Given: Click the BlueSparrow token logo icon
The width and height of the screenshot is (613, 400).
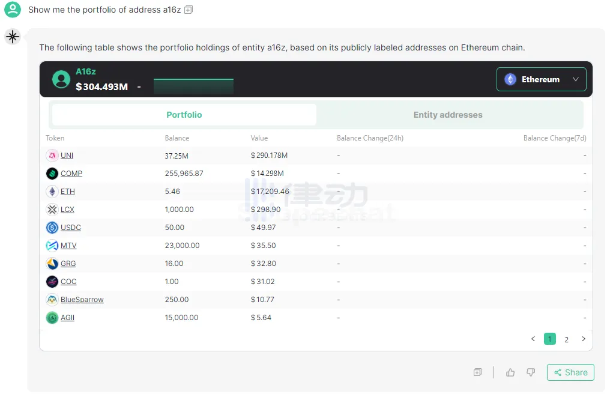Looking at the screenshot, I should pyautogui.click(x=52, y=300).
